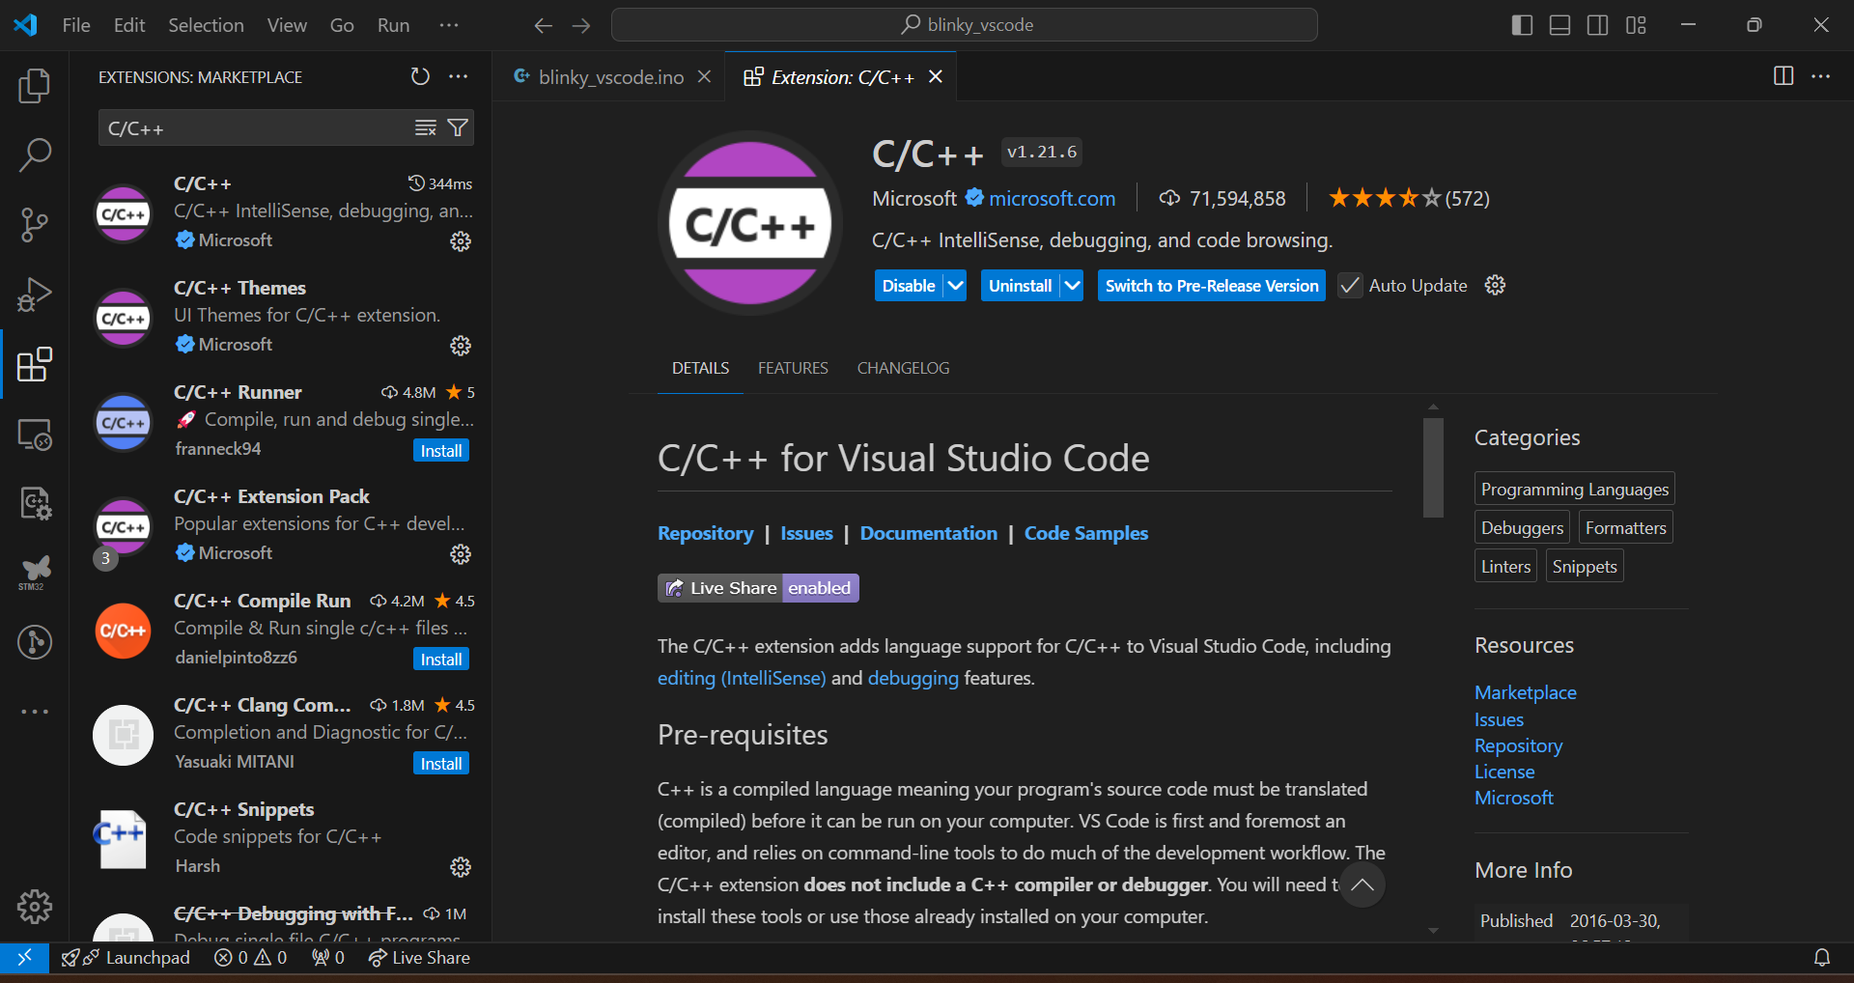Open the Go menu
Image resolution: width=1854 pixels, height=983 pixels.
[342, 25]
